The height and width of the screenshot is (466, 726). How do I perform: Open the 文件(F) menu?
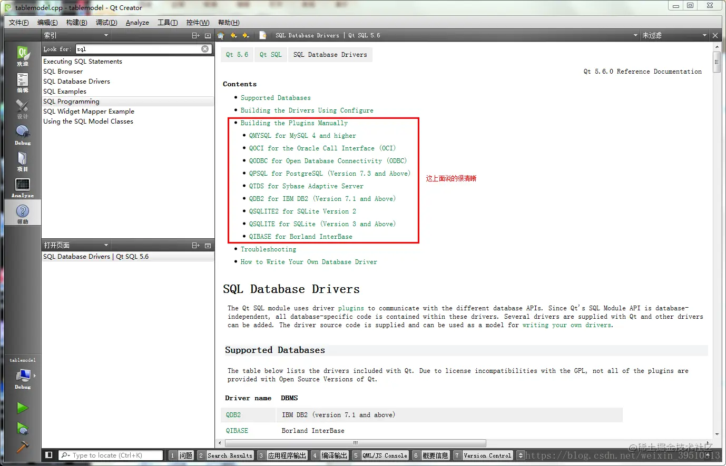(x=19, y=22)
